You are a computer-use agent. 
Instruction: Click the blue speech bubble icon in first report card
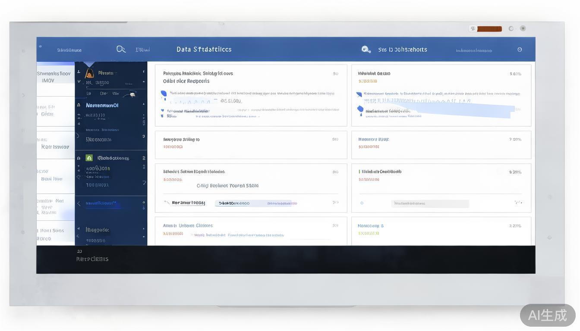164,94
